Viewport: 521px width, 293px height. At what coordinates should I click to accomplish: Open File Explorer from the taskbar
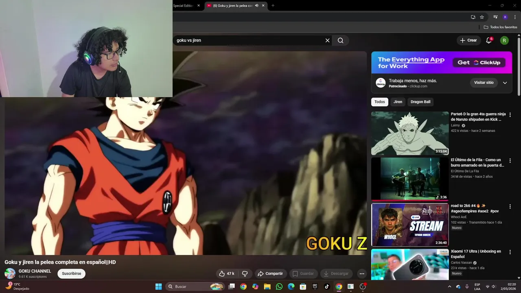(x=267, y=286)
